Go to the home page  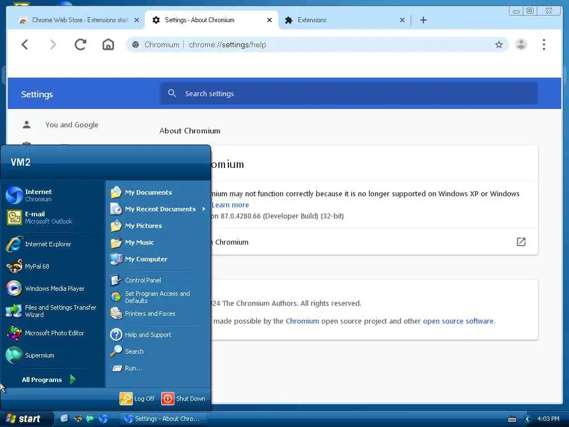click(x=108, y=44)
